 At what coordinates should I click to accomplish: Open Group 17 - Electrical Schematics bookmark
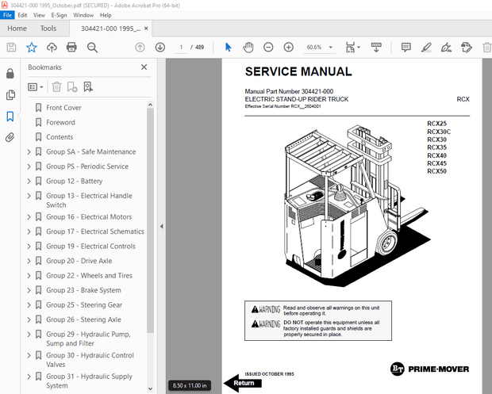(95, 231)
